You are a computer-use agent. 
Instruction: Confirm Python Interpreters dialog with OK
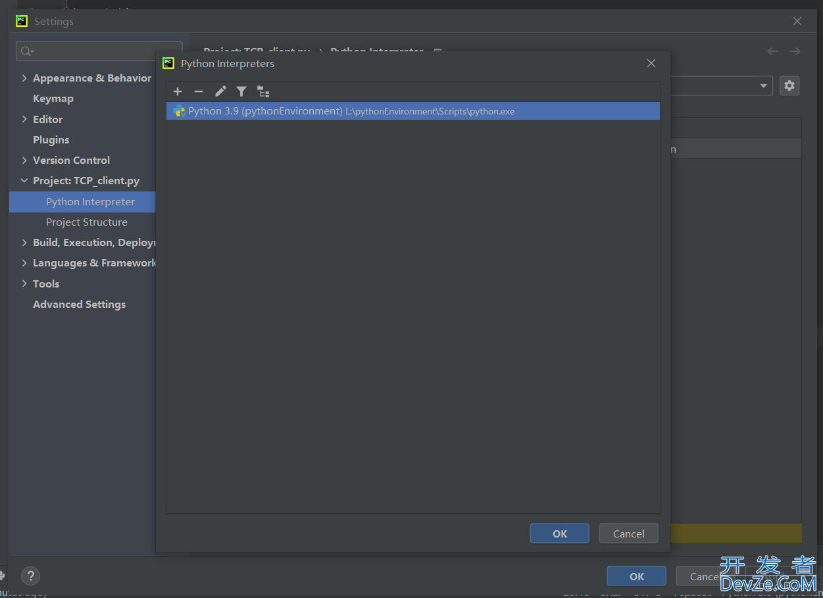pyautogui.click(x=560, y=534)
